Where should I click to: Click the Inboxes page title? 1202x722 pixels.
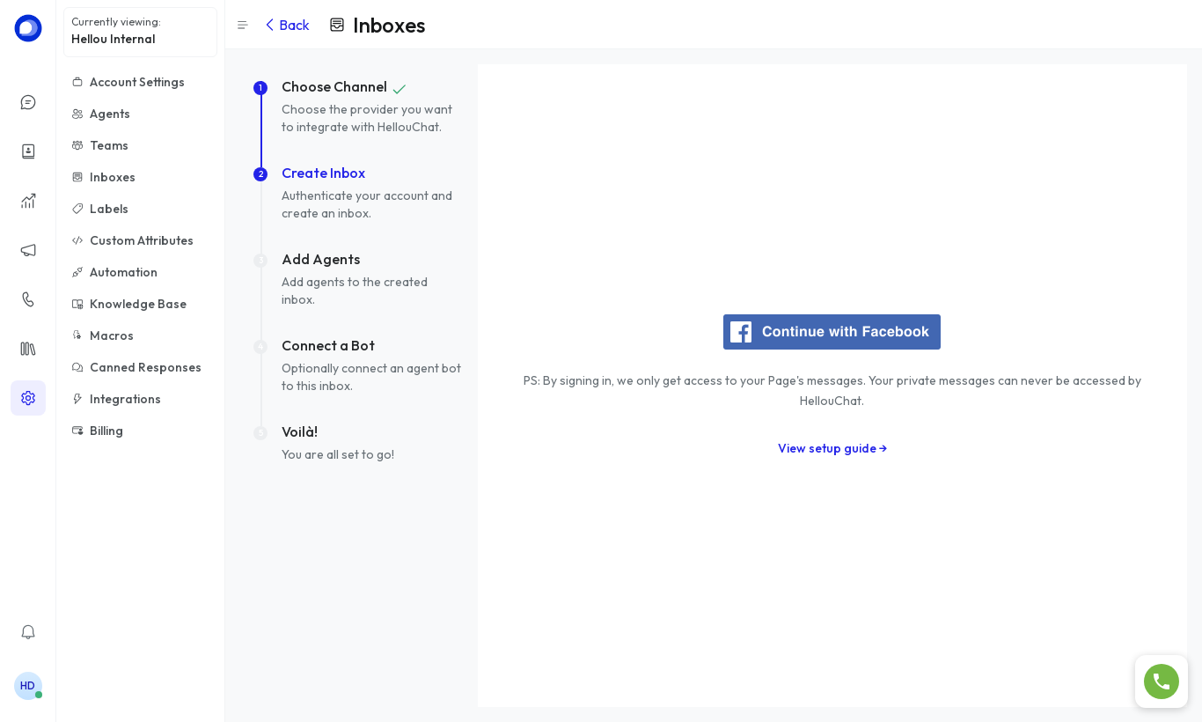389,26
